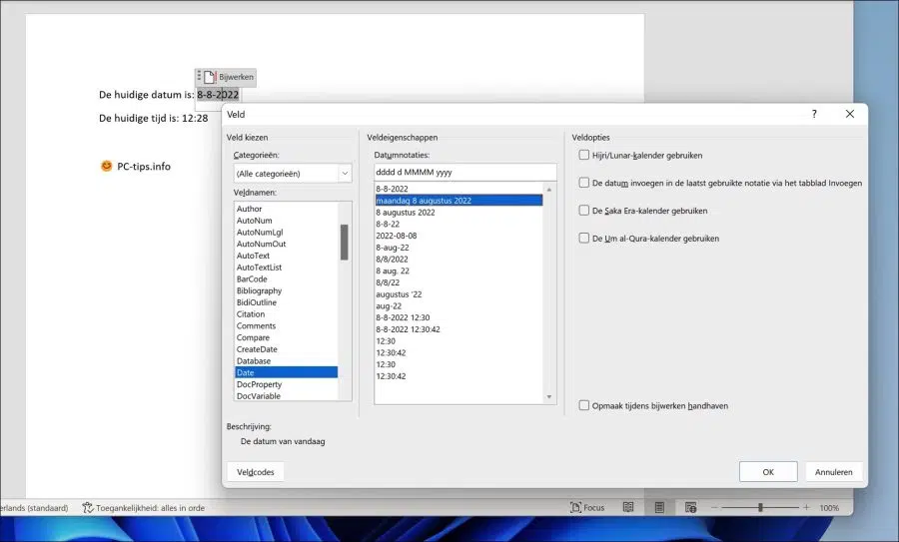Enable De Um al-Qura-kalender gebruiken checkbox
899x542 pixels.
click(x=583, y=238)
